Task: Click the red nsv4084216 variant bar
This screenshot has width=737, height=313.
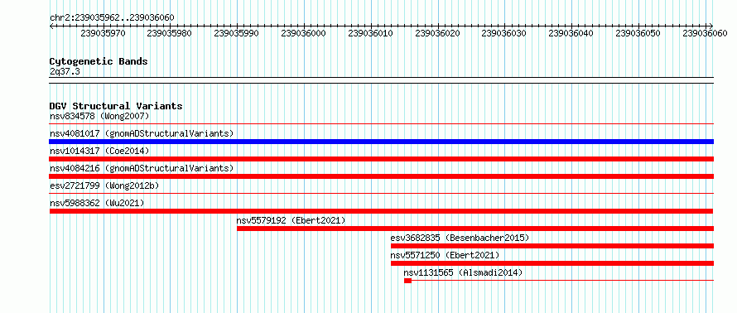Action: click(381, 176)
